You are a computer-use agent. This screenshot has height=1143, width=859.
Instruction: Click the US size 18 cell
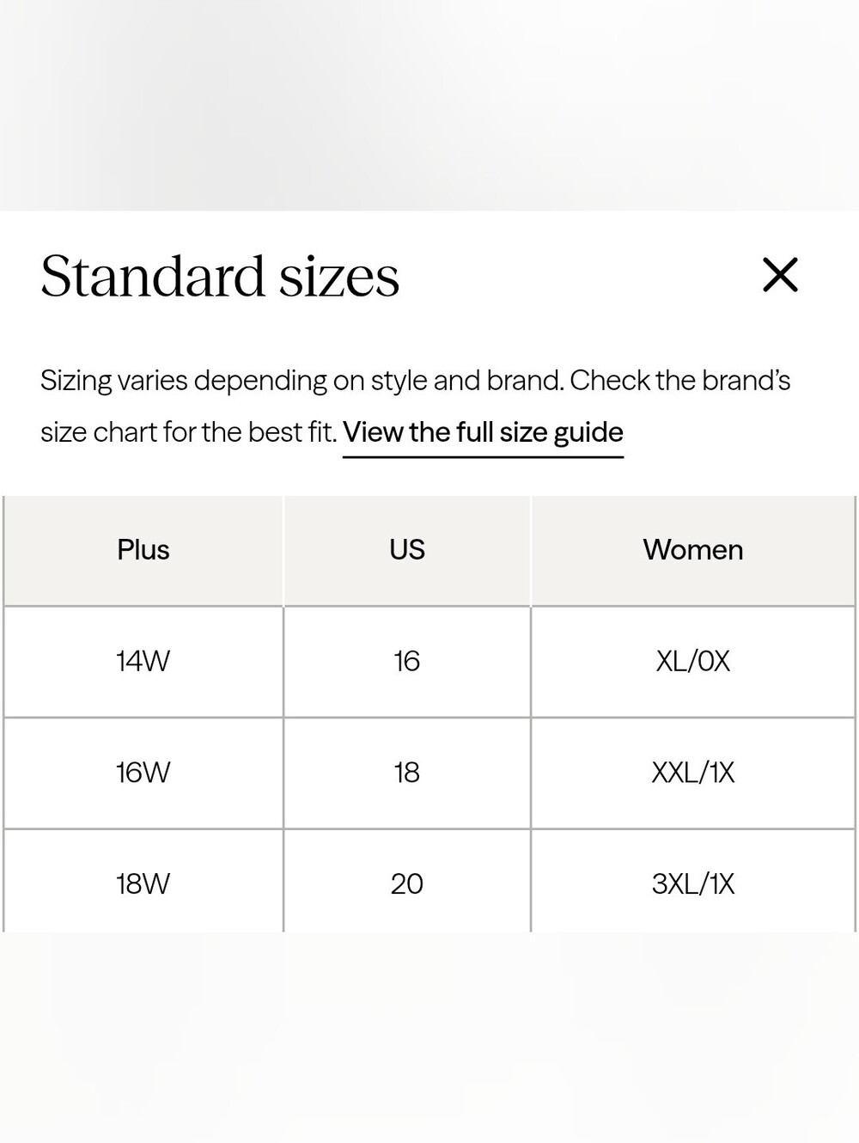tap(407, 773)
